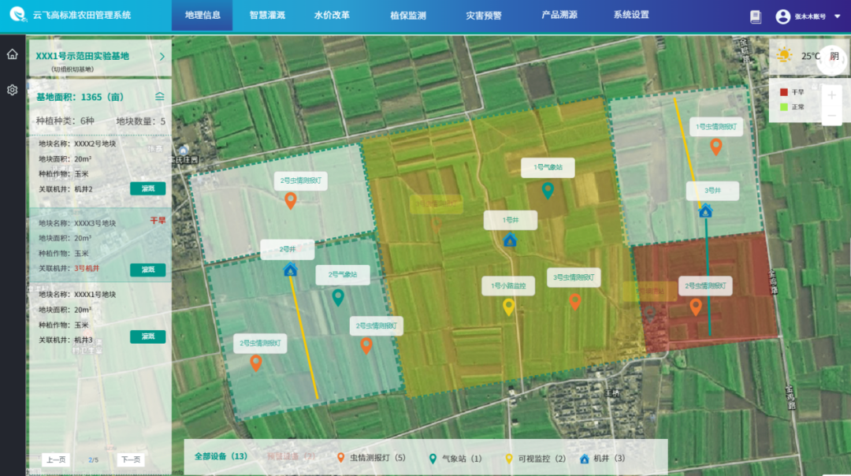This screenshot has height=476, width=851.
Task: Collapse the 基地面积 panel icon
Action: 159,96
